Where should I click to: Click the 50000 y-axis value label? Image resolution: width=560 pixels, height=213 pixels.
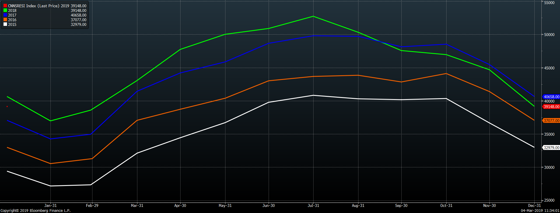[x=549, y=35]
